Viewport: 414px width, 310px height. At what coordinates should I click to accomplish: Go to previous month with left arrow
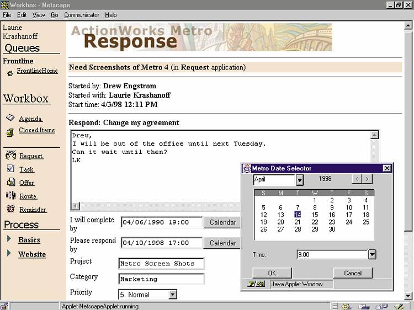(357, 179)
